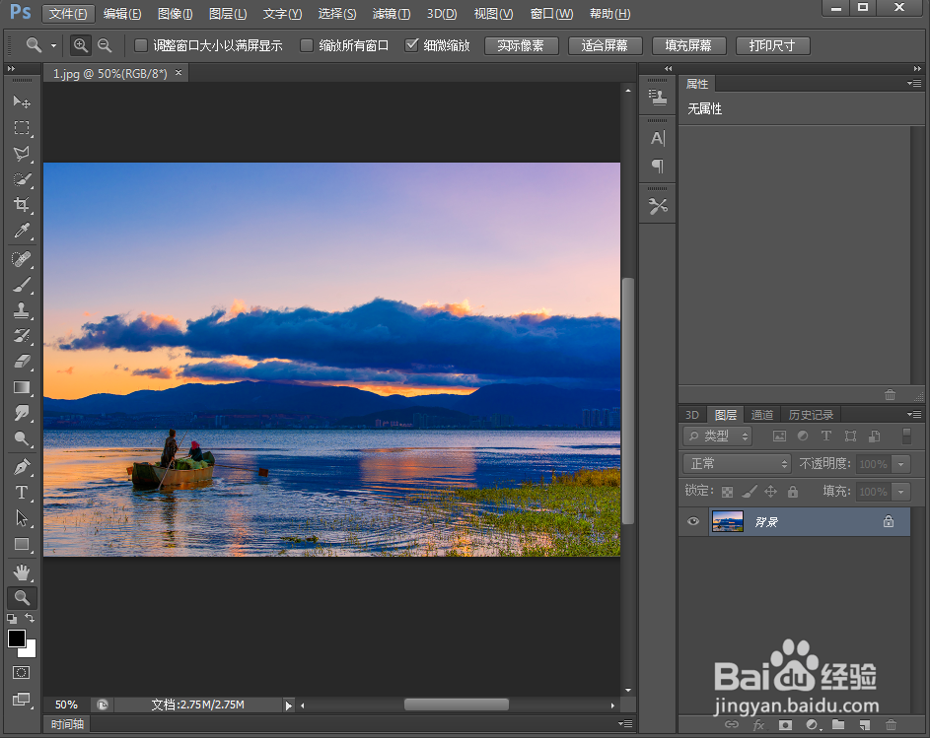The width and height of the screenshot is (930, 738).
Task: Select the Pen tool
Action: tap(22, 466)
